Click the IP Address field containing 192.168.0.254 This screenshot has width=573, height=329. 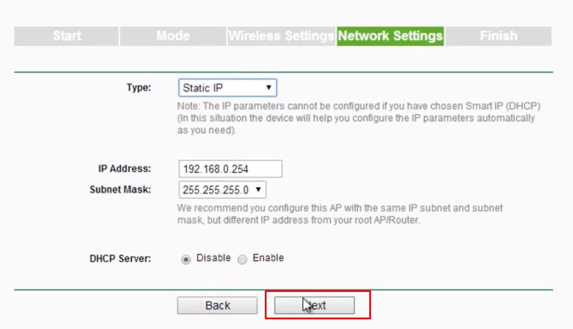click(230, 169)
